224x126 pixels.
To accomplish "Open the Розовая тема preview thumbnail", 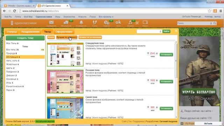I will tap(65, 82).
